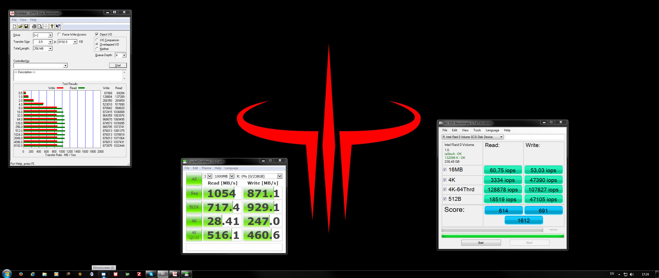Open the Transfer Size end 8192.0 dropdown
The image size is (659, 278).
tap(75, 42)
